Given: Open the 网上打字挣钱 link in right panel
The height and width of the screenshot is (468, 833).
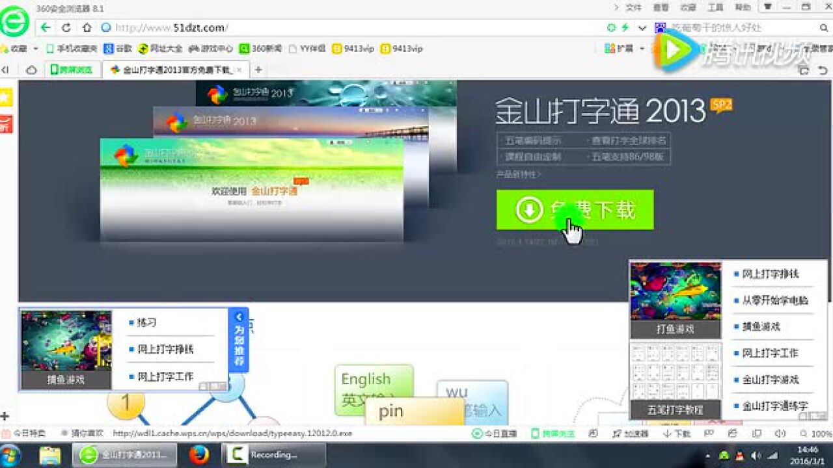Looking at the screenshot, I should 771,274.
